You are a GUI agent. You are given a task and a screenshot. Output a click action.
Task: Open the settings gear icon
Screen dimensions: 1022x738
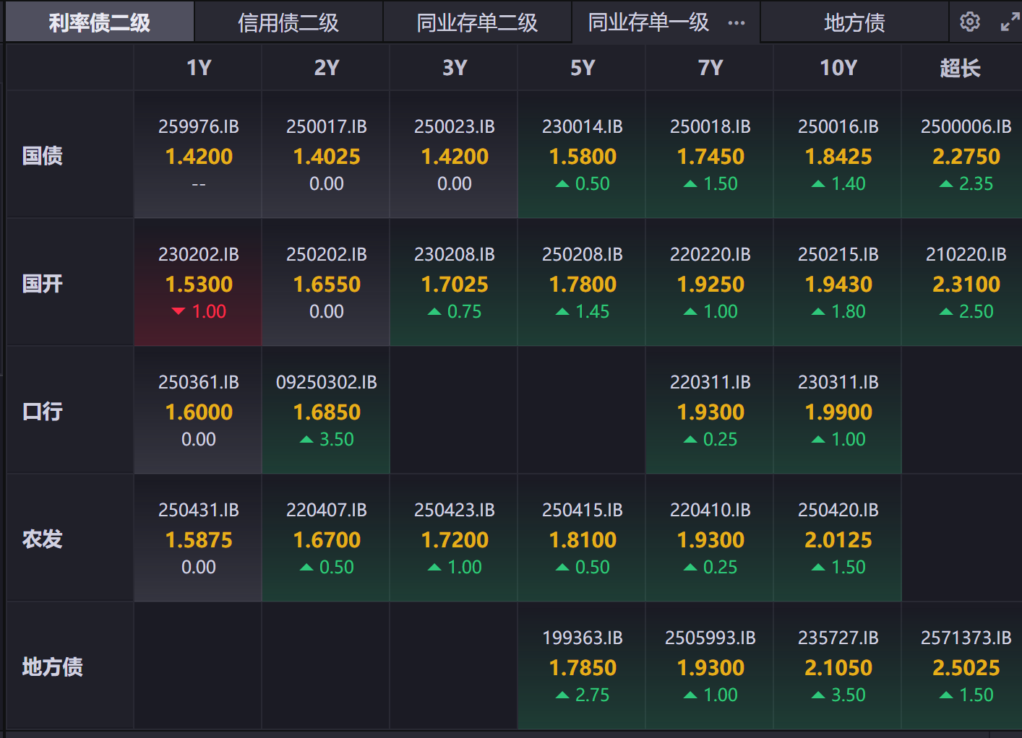point(970,22)
